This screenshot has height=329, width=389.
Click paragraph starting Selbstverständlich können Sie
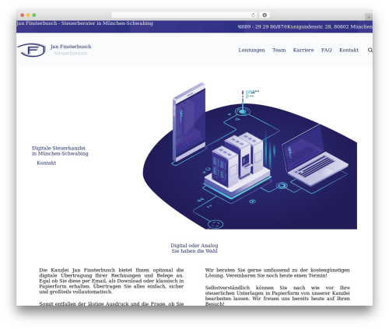277,296
